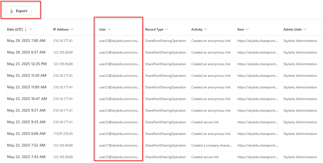Click the Record Type column header
The image size is (323, 163).
[155, 29]
